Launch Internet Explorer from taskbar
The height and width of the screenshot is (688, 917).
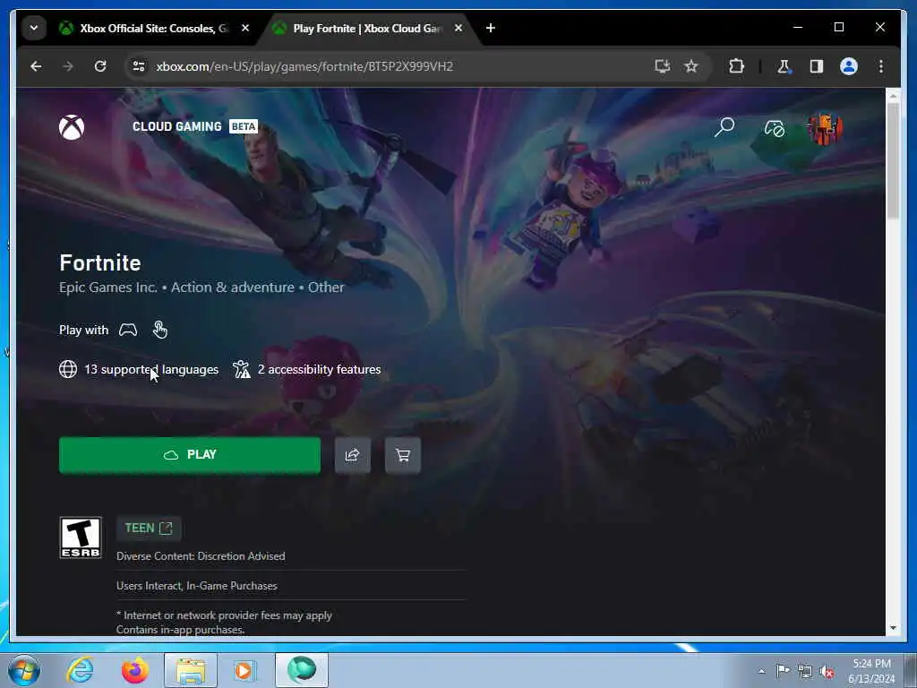pyautogui.click(x=80, y=670)
